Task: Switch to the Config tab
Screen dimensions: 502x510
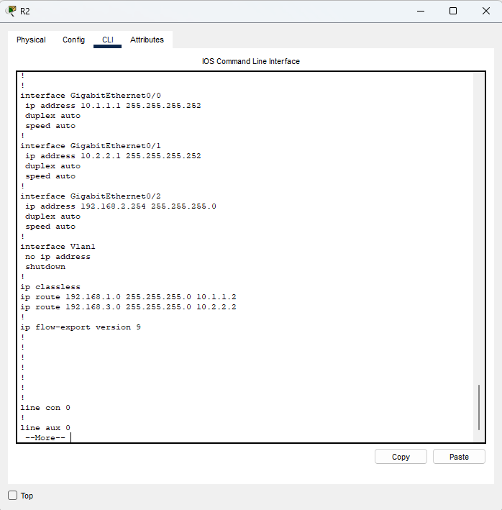Action: point(74,40)
